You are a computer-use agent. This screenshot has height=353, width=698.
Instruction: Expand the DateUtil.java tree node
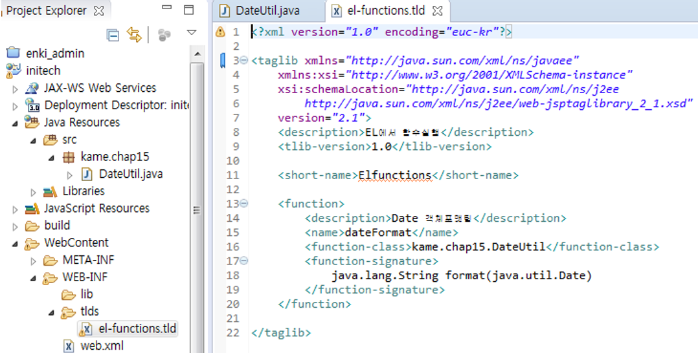click(70, 175)
